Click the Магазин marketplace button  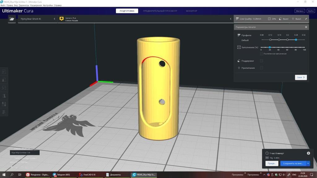pyautogui.click(x=299, y=11)
